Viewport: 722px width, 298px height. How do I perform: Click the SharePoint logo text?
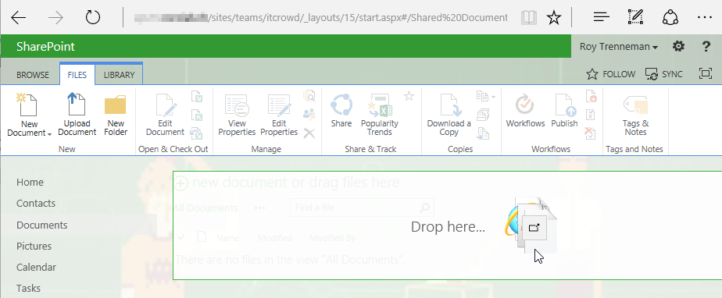point(45,47)
